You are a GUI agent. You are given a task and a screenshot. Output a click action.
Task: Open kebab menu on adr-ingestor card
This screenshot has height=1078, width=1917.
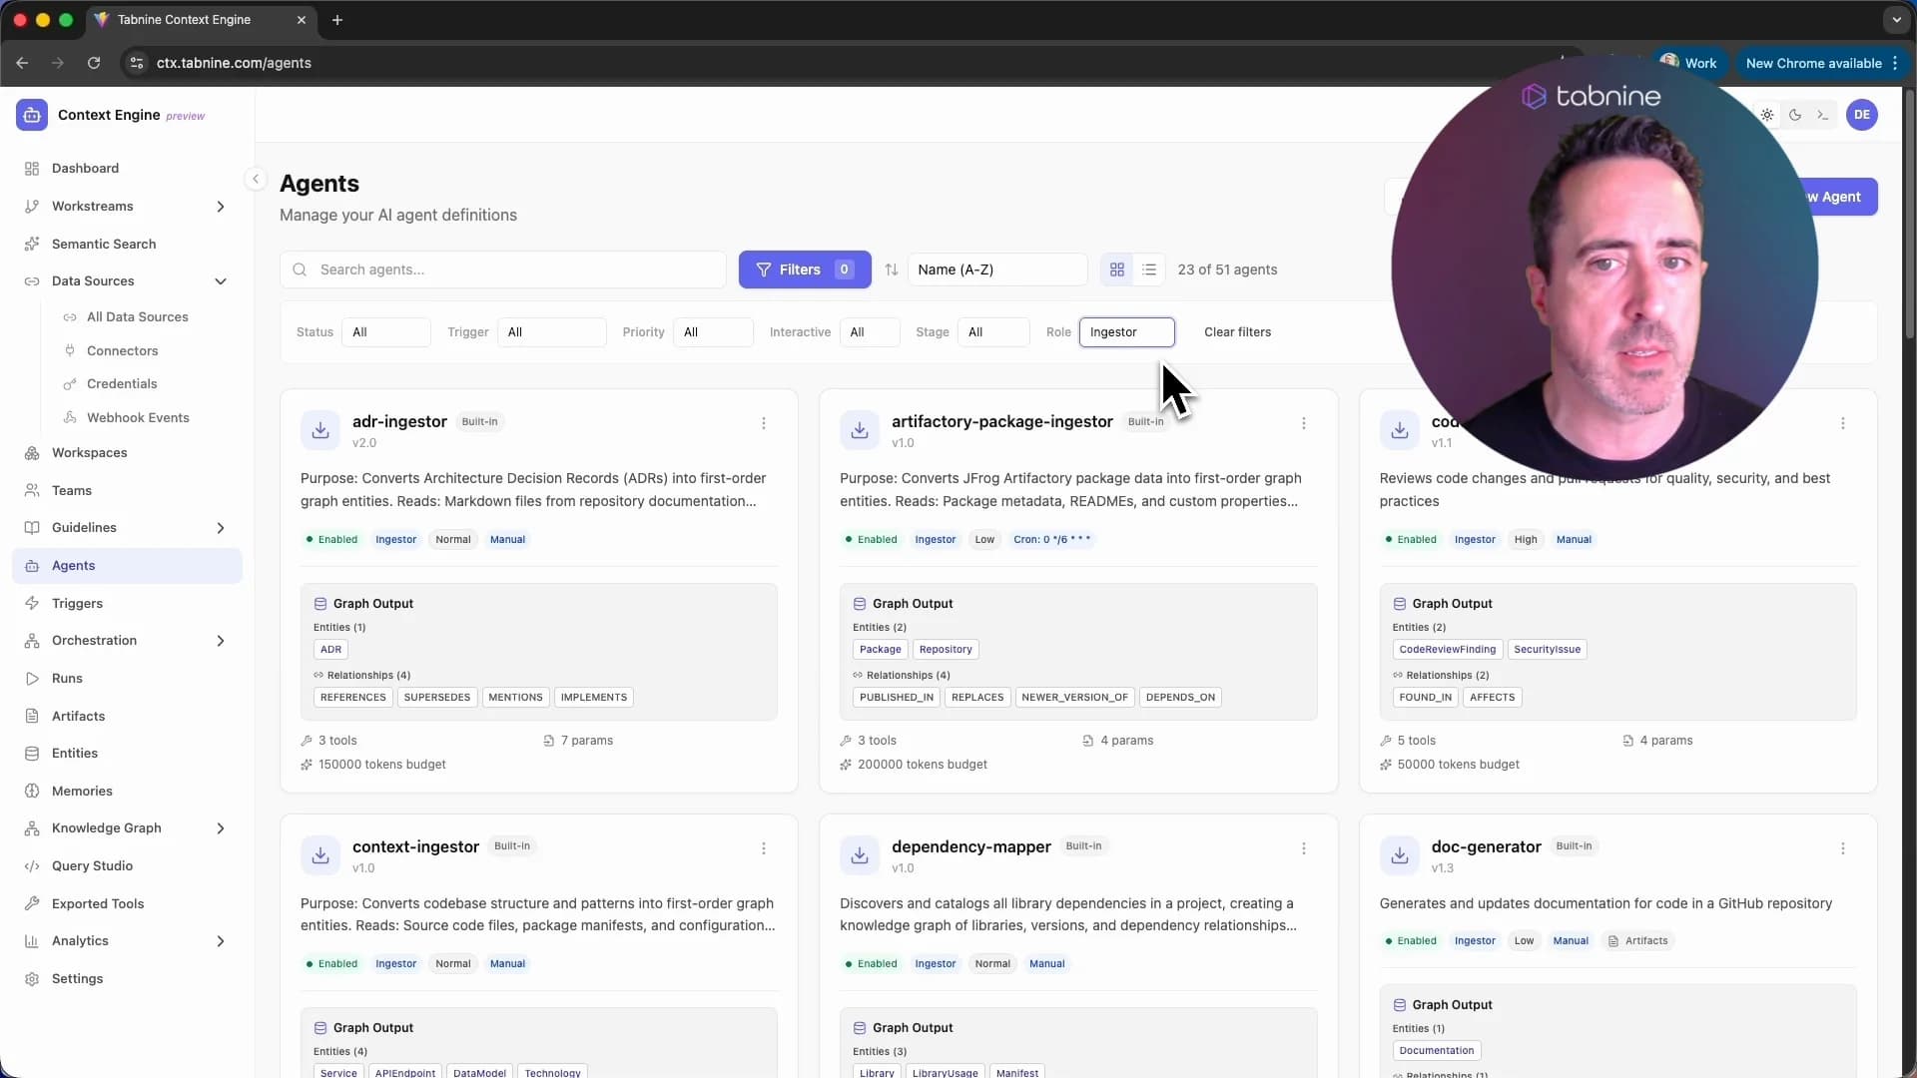click(764, 423)
